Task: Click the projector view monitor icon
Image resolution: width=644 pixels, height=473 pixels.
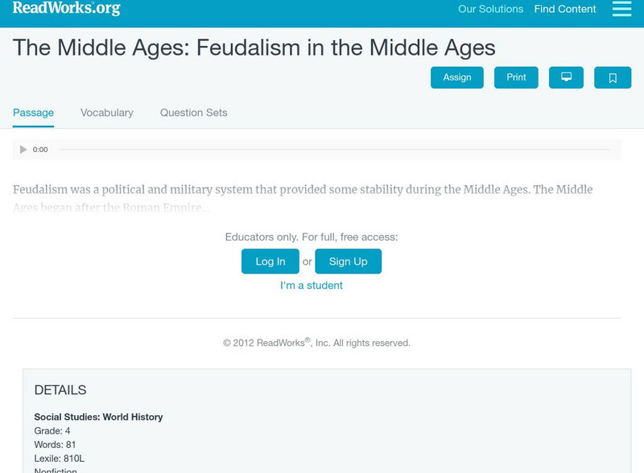Action: (566, 77)
